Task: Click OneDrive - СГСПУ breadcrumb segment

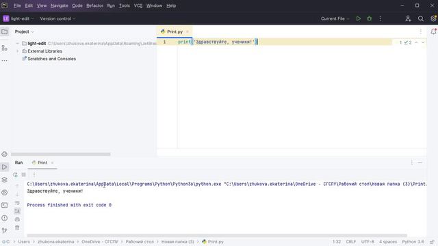Action: coord(100,242)
